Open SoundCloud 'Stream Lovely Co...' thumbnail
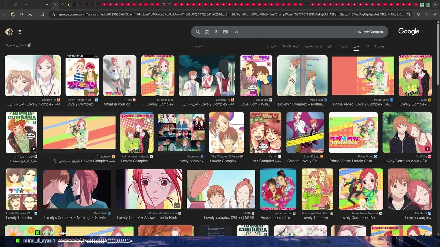The width and height of the screenshot is (440, 247). click(x=305, y=132)
